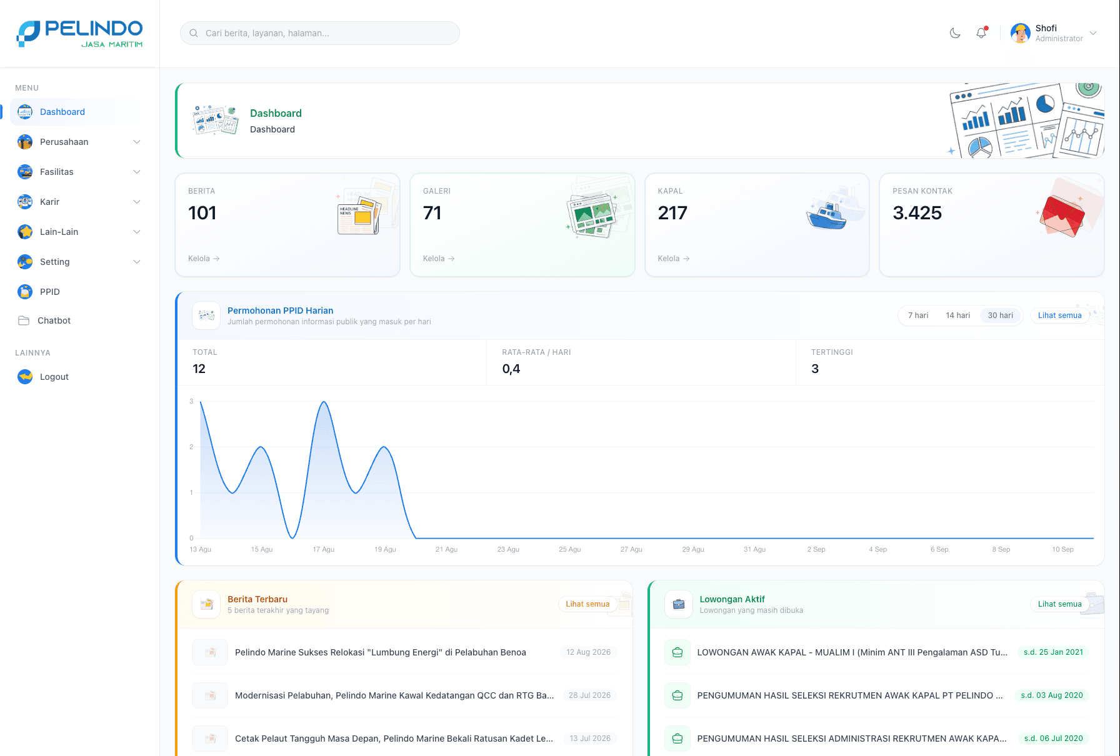Toggle dark mode moon icon
Screen dimensions: 1120x756
955,33
